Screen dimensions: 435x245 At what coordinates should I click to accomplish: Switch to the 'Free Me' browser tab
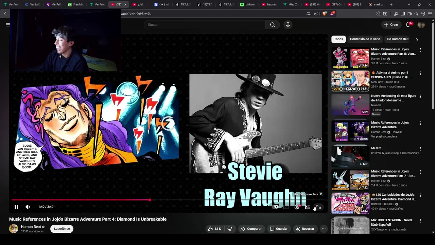point(75,4)
